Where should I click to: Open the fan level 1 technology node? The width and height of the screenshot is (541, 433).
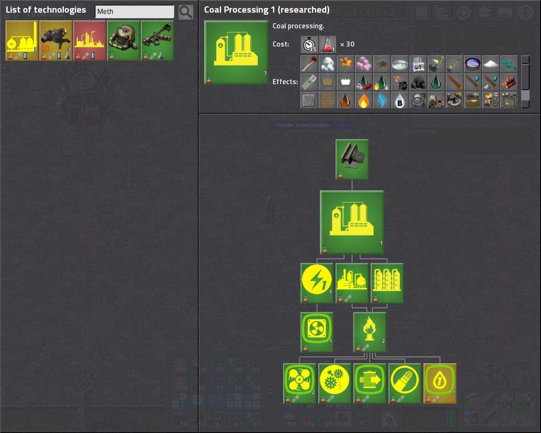coord(317,332)
